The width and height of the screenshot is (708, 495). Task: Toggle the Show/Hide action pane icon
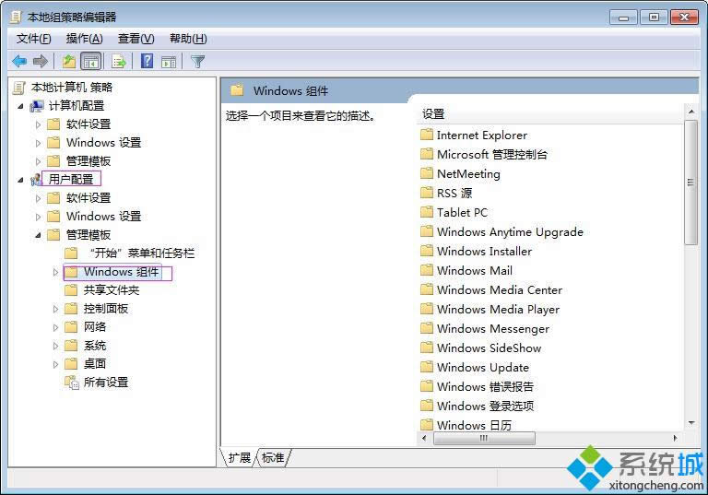pos(169,62)
